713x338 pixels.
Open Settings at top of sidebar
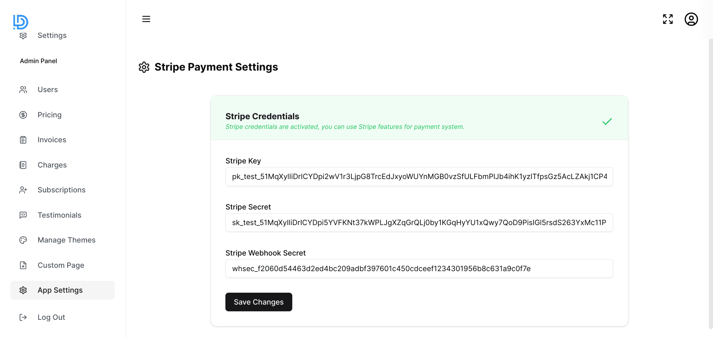coord(52,36)
